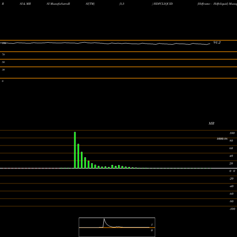237x237 pixels.
Task: Select the 20 label on MR axis
Action: coord(231,164)
